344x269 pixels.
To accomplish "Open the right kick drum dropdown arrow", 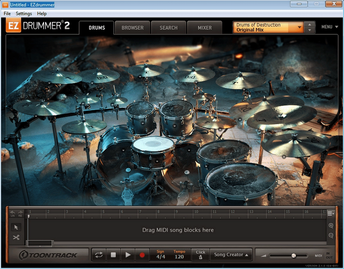I will click(189, 150).
